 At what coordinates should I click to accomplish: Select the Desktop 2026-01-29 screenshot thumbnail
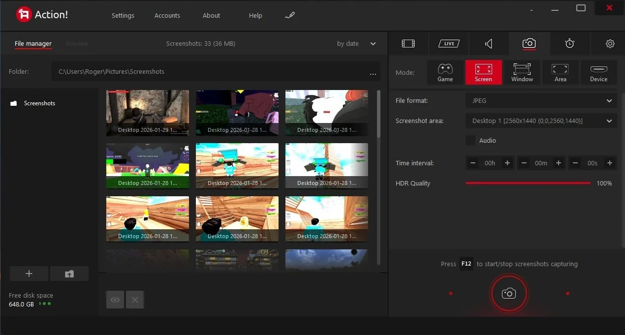click(147, 113)
